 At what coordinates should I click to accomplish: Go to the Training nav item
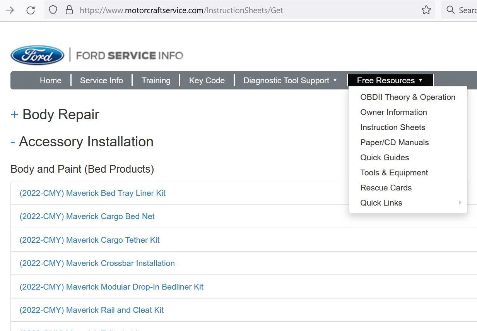[156, 81]
